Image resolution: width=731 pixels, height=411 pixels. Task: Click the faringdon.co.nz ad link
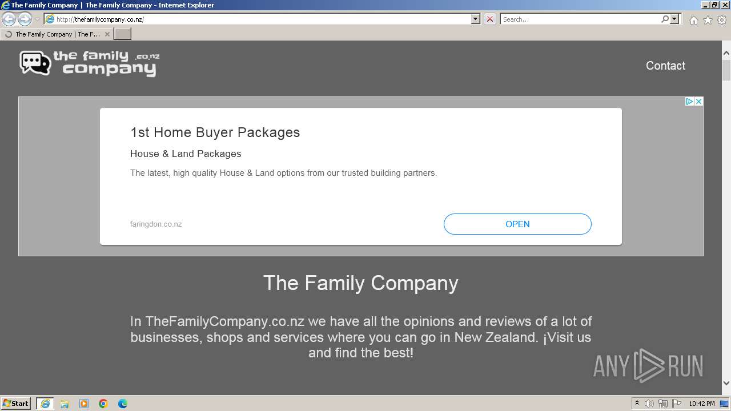[156, 224]
